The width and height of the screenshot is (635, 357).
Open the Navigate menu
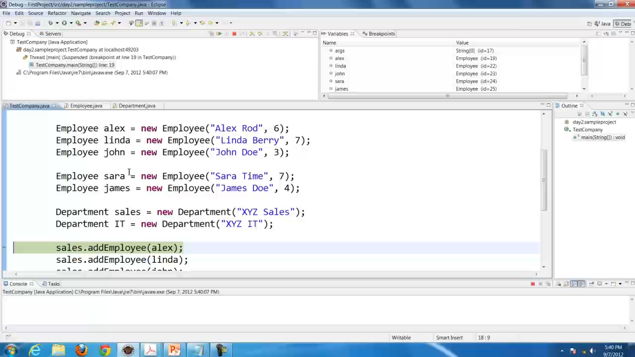point(81,13)
